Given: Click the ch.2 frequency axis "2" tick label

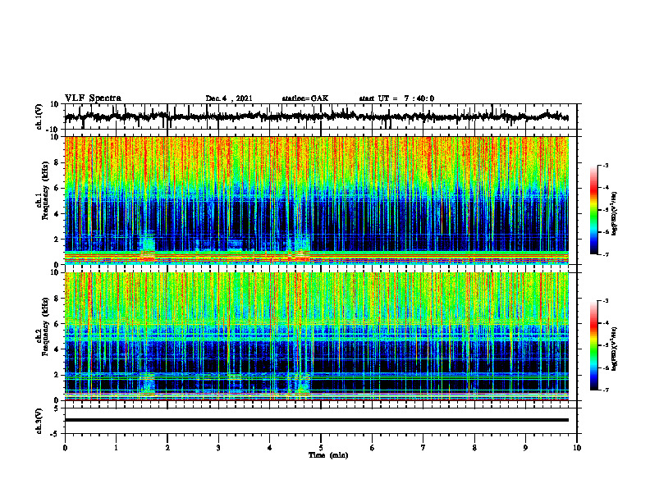Looking at the screenshot, I should tap(57, 375).
